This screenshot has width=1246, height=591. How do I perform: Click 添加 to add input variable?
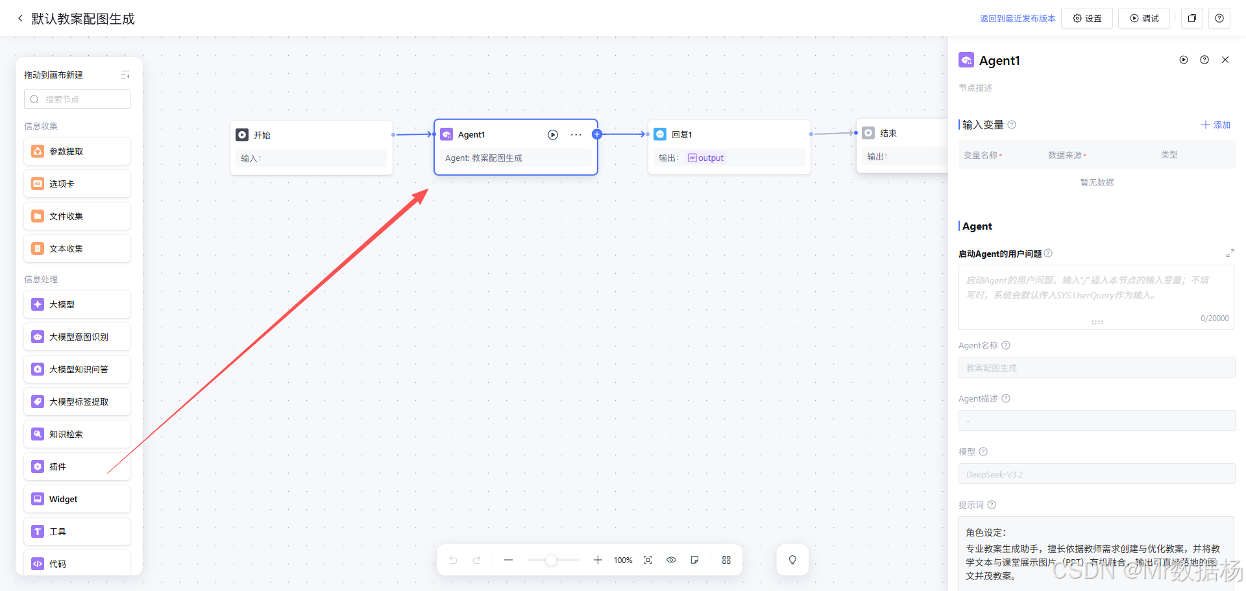point(1215,125)
